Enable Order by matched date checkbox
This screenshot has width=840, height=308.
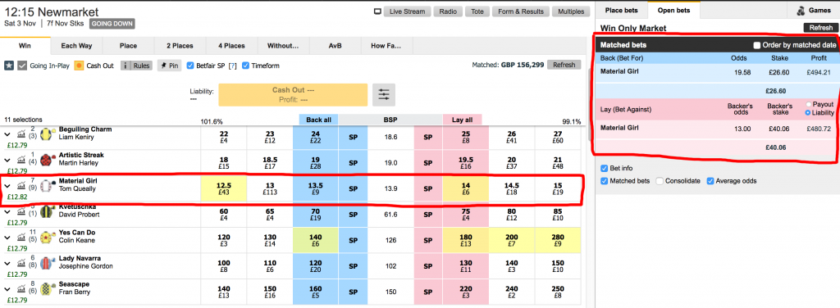pyautogui.click(x=757, y=45)
